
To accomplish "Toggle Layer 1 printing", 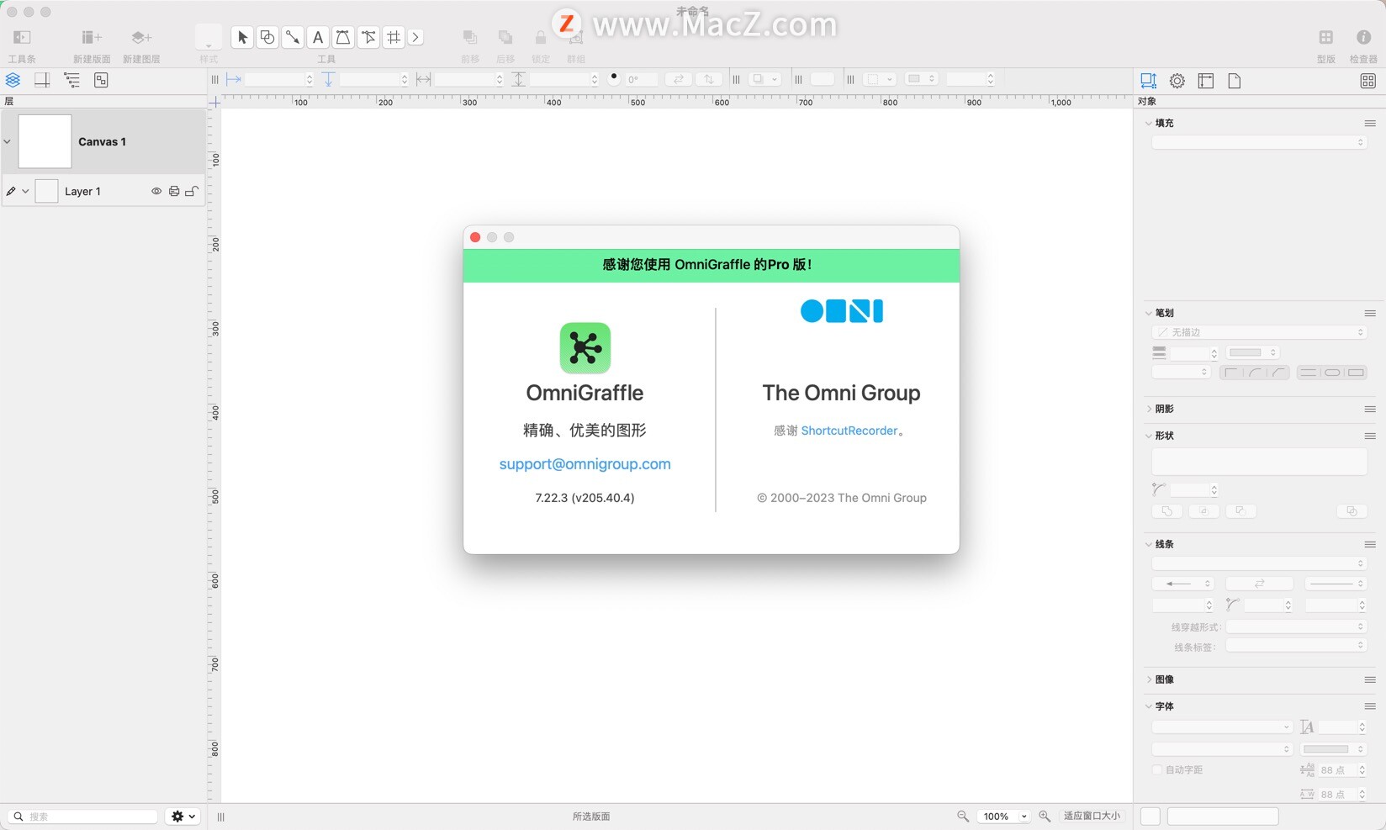I will 174,191.
